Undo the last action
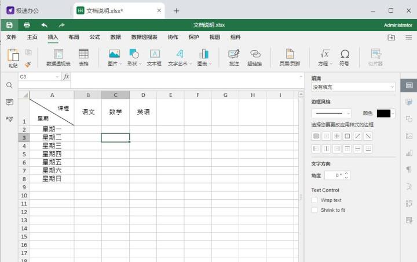The height and width of the screenshot is (262, 417). click(45, 25)
